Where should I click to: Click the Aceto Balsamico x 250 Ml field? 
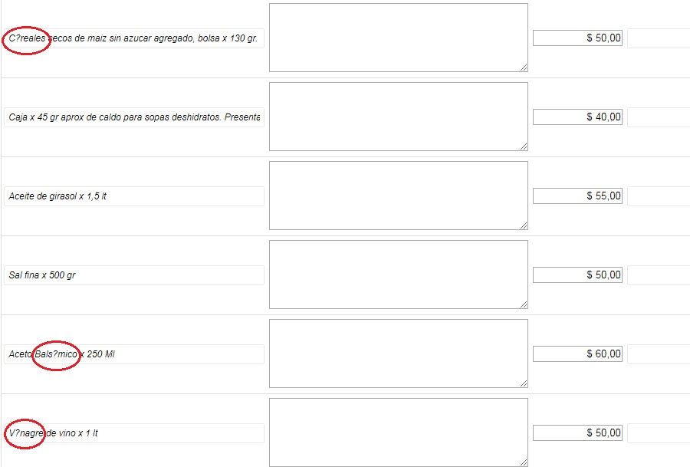click(x=134, y=354)
